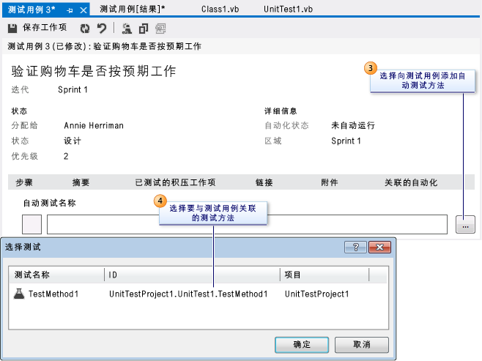Click the 优先级 value 2
Viewport: 482px width, 361px height.
coord(66,156)
